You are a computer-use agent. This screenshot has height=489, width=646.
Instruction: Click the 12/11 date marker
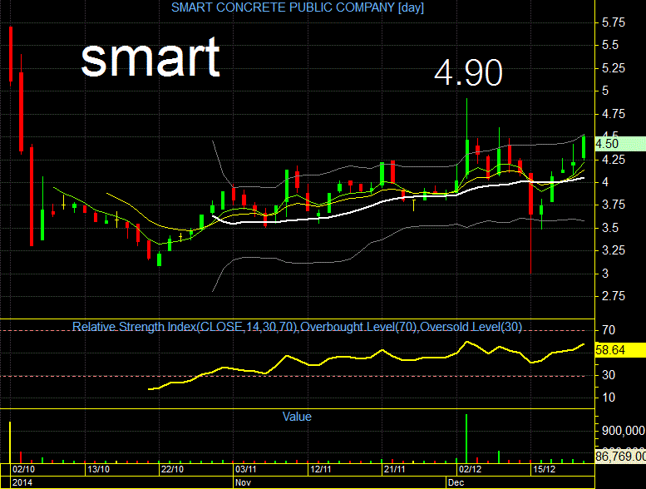(x=321, y=469)
